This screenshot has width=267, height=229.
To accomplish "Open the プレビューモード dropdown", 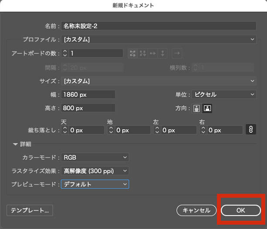I will coord(95,184).
